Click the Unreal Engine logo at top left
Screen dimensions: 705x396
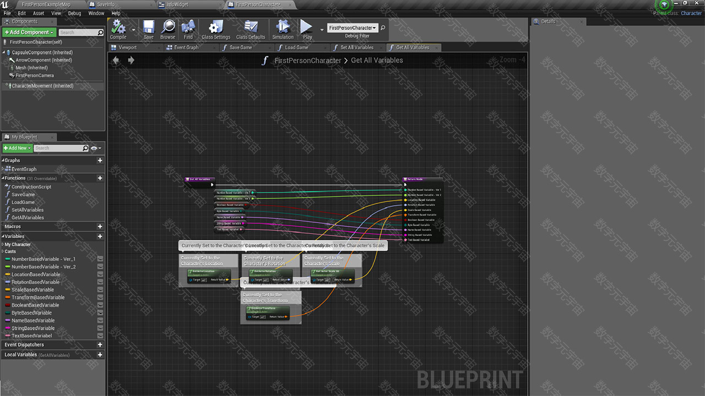click(5, 5)
